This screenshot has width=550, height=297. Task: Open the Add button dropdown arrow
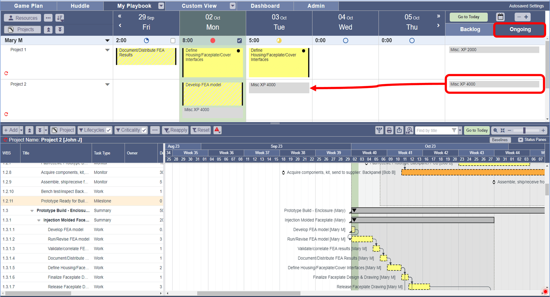click(x=21, y=130)
